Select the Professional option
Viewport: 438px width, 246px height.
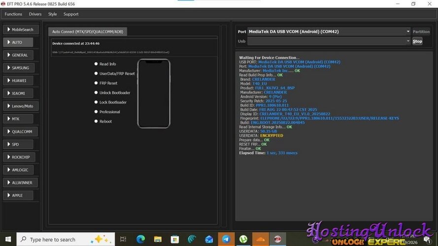click(x=107, y=112)
